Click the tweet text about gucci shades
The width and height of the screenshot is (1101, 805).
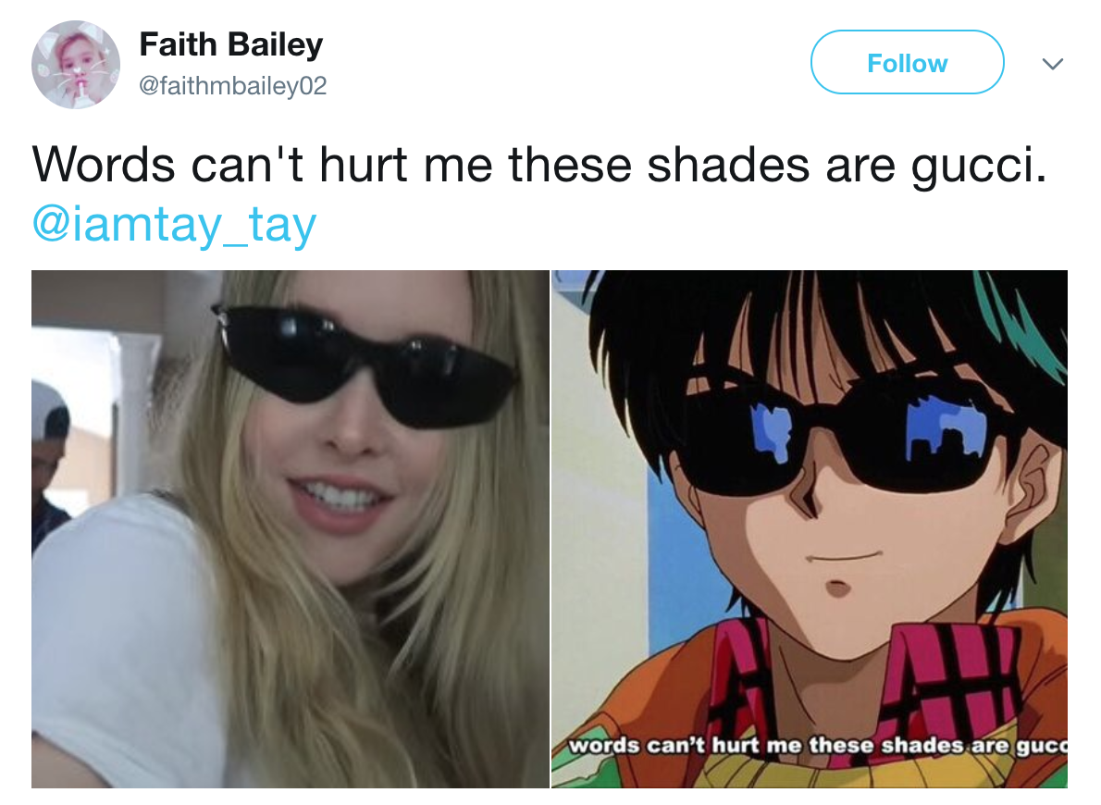click(539, 165)
